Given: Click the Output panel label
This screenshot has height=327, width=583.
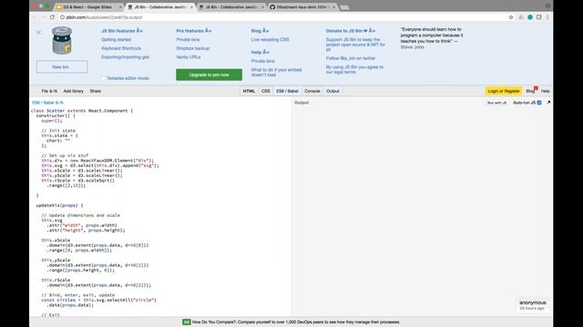Looking at the screenshot, I should (x=302, y=103).
